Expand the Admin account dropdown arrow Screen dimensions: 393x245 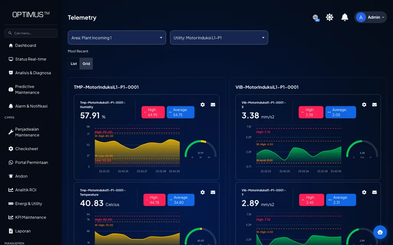tap(383, 18)
